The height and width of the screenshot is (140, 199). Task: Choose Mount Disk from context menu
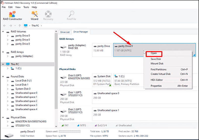tap(157, 64)
